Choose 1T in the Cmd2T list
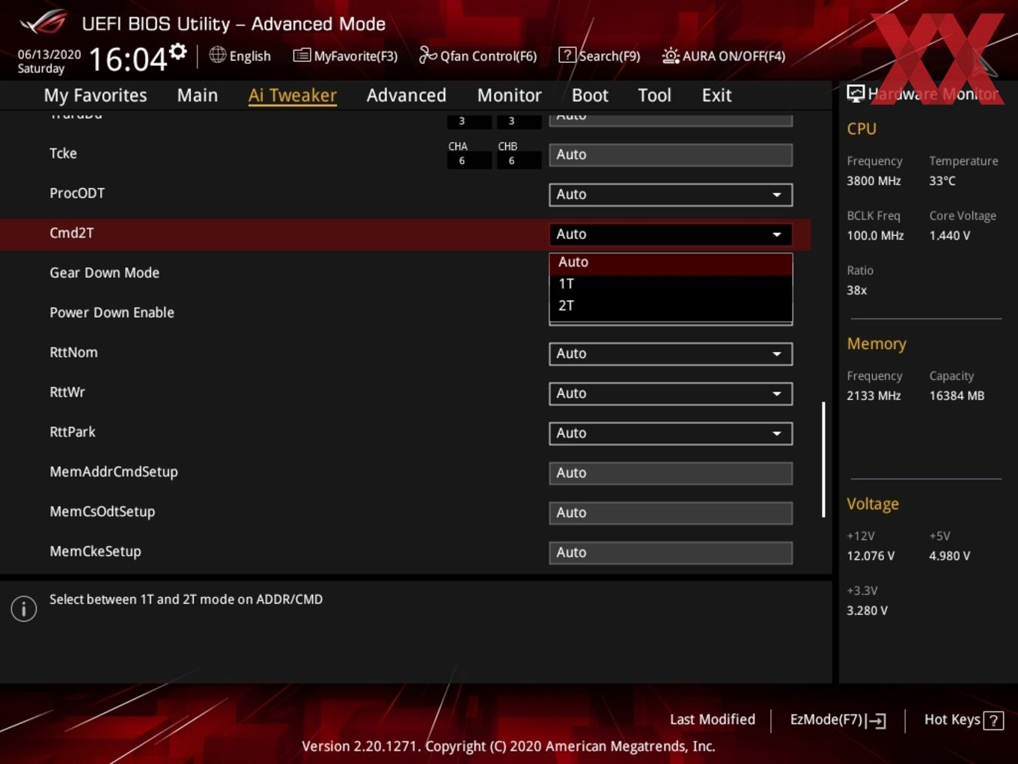 click(x=671, y=285)
